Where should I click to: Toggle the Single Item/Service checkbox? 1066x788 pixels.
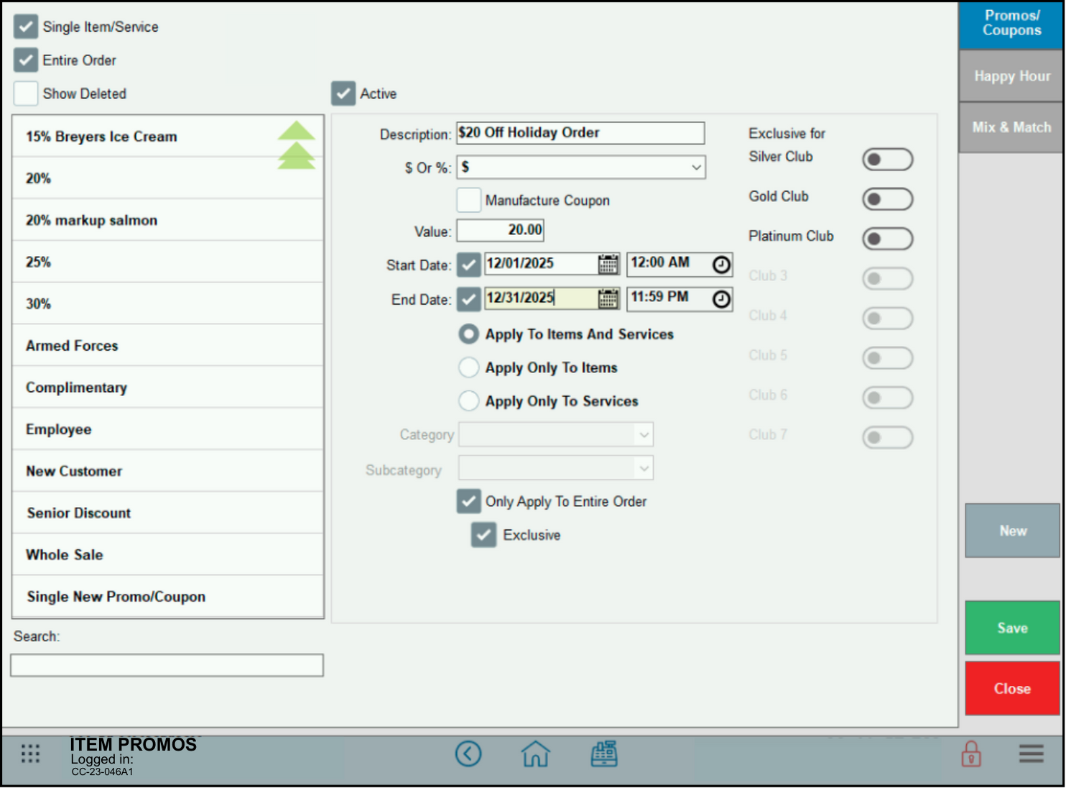click(26, 27)
